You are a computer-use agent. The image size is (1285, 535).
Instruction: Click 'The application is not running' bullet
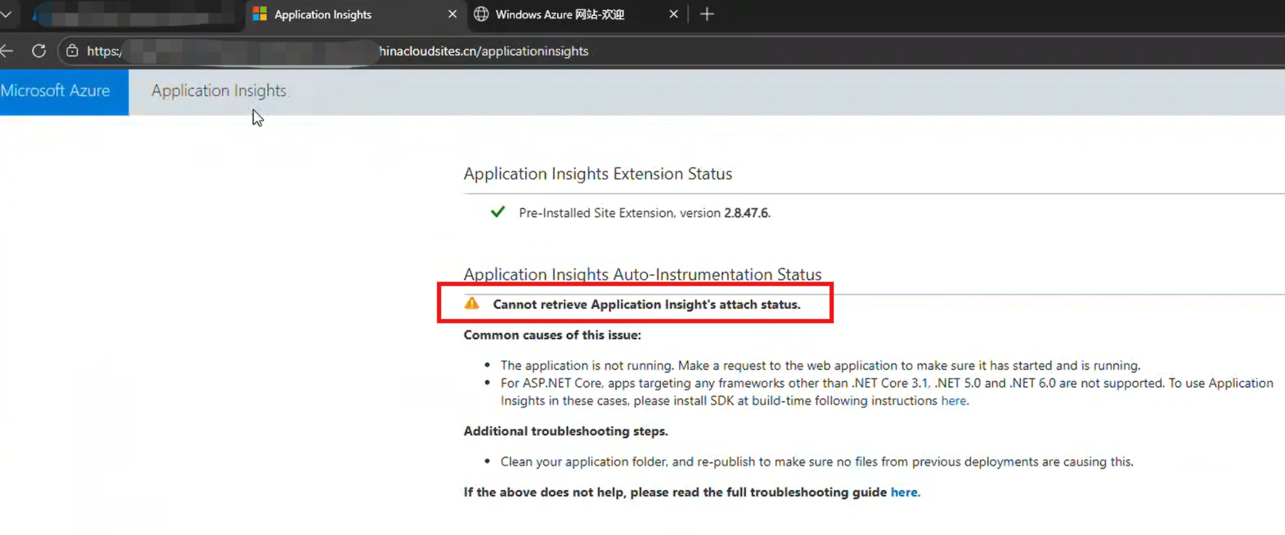(820, 365)
